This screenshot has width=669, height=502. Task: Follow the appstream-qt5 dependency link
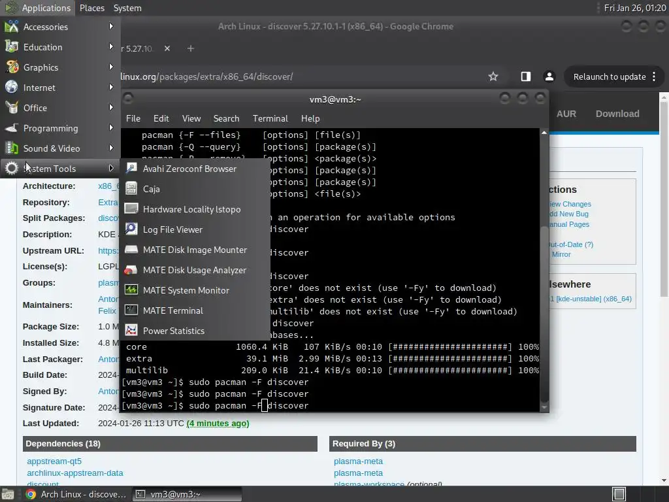(x=54, y=461)
